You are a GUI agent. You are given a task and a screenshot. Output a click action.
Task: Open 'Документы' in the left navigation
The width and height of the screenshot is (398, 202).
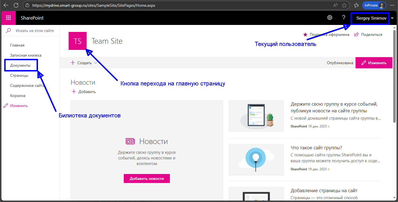[x=20, y=65]
